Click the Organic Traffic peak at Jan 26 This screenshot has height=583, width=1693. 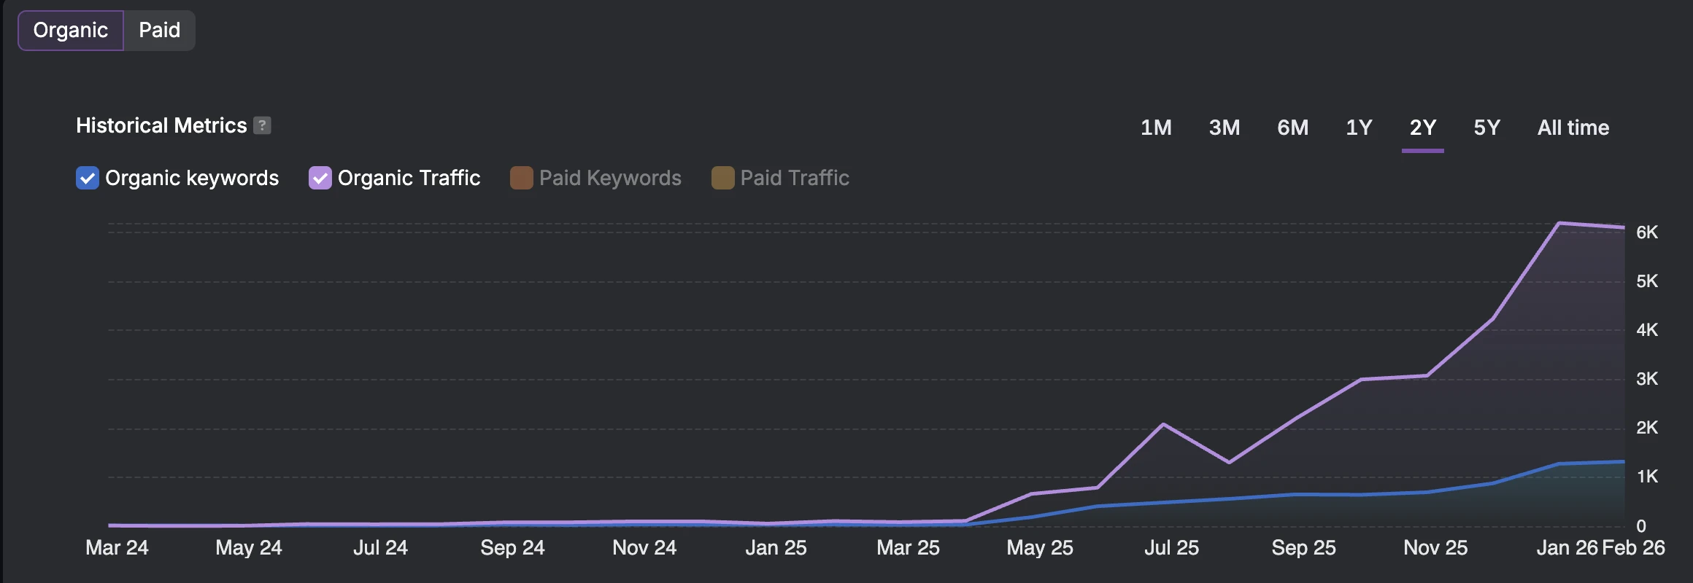[x=1559, y=223]
